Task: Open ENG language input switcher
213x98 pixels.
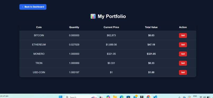Action: pos(195,96)
